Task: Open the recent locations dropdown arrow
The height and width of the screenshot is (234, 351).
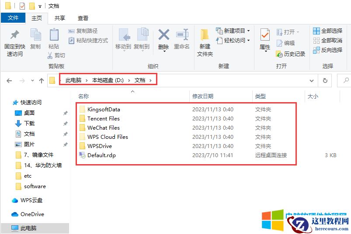Action: pos(33,81)
